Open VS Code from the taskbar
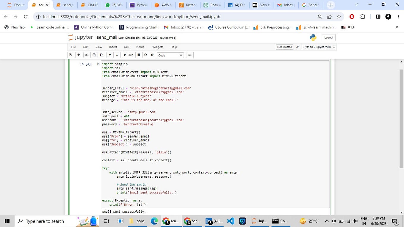This screenshot has width=404, height=227. [231, 221]
